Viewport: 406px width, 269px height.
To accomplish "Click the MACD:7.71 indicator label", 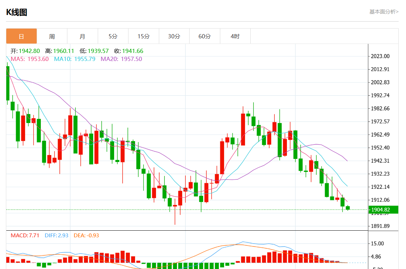I will tap(25, 236).
